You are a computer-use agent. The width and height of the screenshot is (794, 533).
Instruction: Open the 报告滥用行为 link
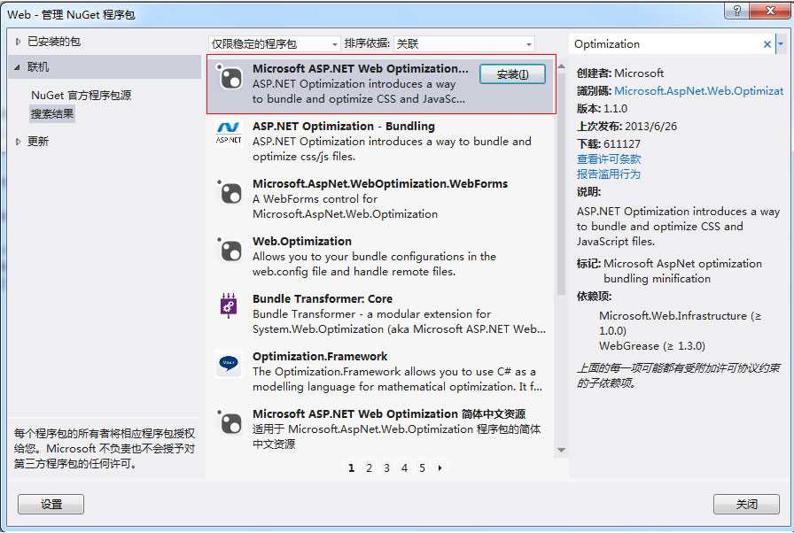[x=609, y=174]
